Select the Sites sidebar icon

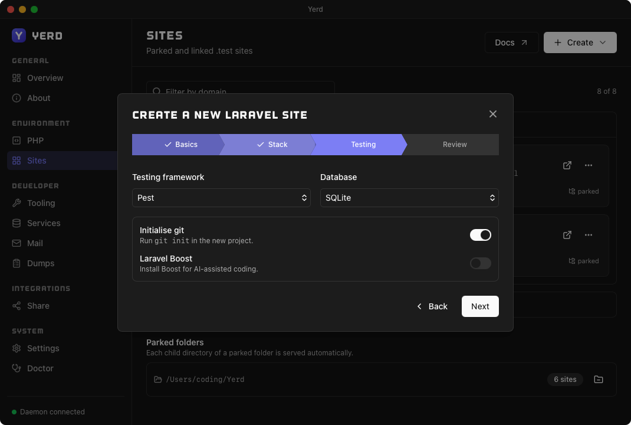tap(17, 161)
